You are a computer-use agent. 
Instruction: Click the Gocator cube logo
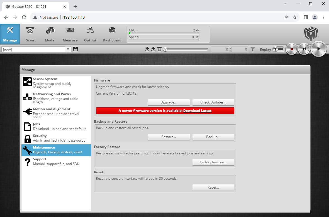pos(310,34)
